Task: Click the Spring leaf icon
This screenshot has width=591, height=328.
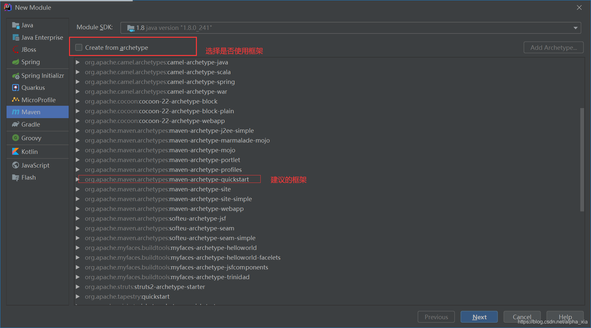Action: [x=16, y=62]
